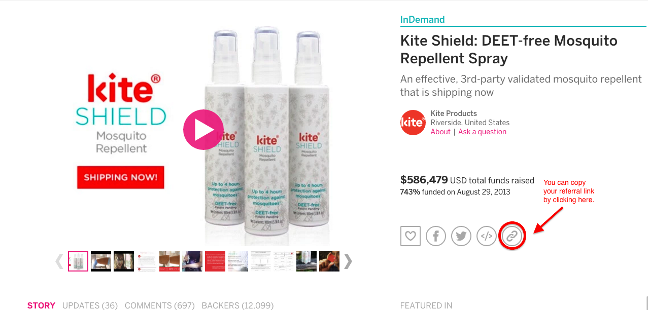Copy referral link with chain icon
Image resolution: width=648 pixels, height=310 pixels.
pyautogui.click(x=512, y=236)
